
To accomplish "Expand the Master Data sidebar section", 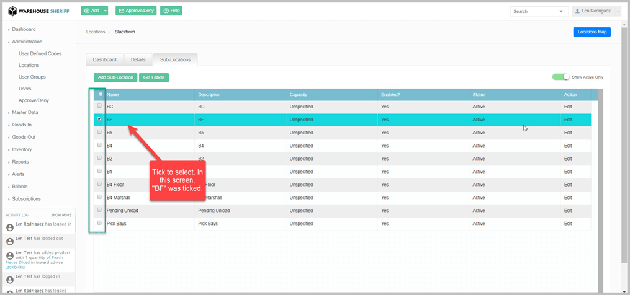I will pos(25,112).
